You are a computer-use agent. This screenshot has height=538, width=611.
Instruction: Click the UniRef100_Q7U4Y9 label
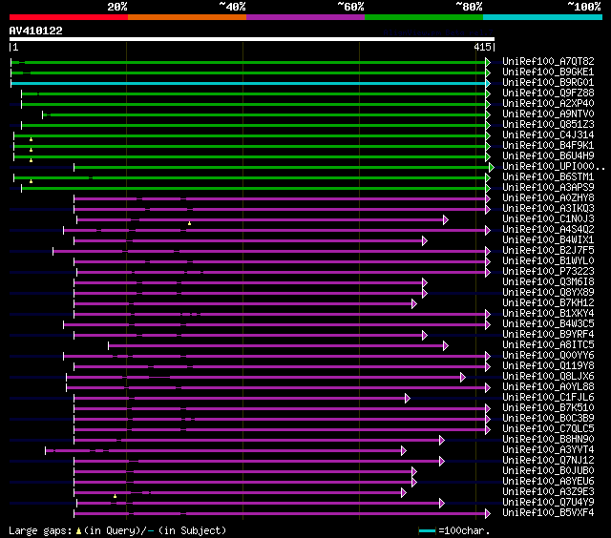tap(548, 503)
